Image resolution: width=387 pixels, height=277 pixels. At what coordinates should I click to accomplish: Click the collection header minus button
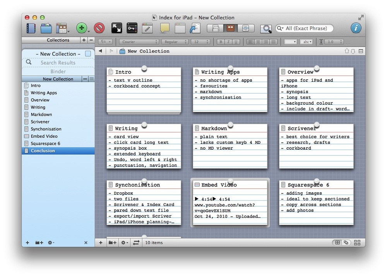click(85, 79)
